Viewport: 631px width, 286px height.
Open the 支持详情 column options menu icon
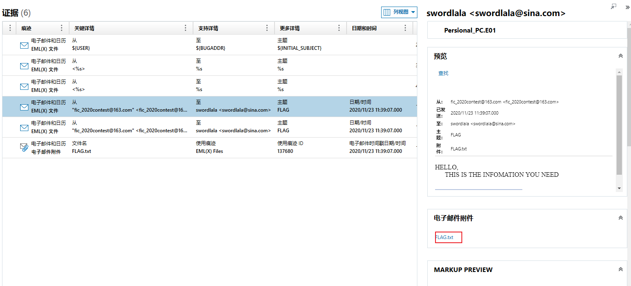pyautogui.click(x=267, y=28)
